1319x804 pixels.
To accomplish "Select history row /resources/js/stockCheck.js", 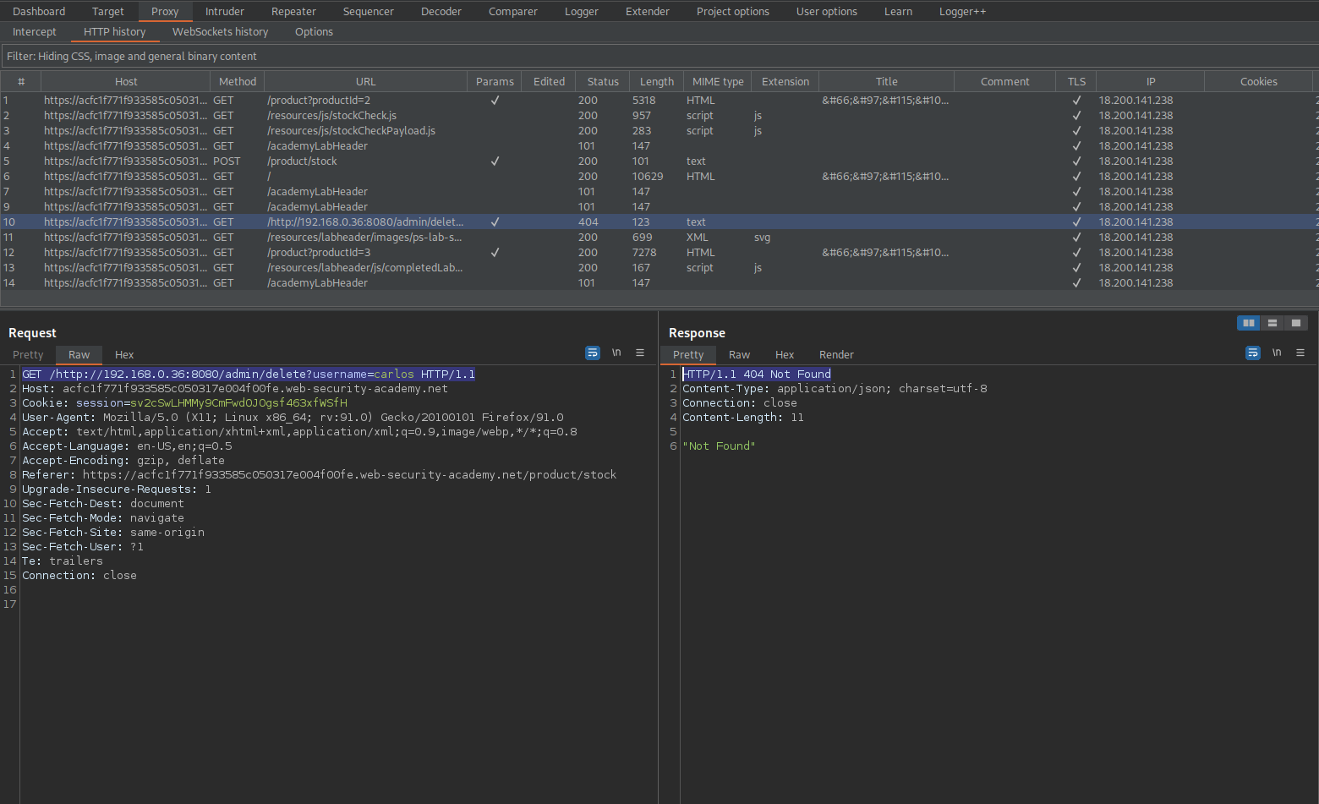I will pos(659,115).
